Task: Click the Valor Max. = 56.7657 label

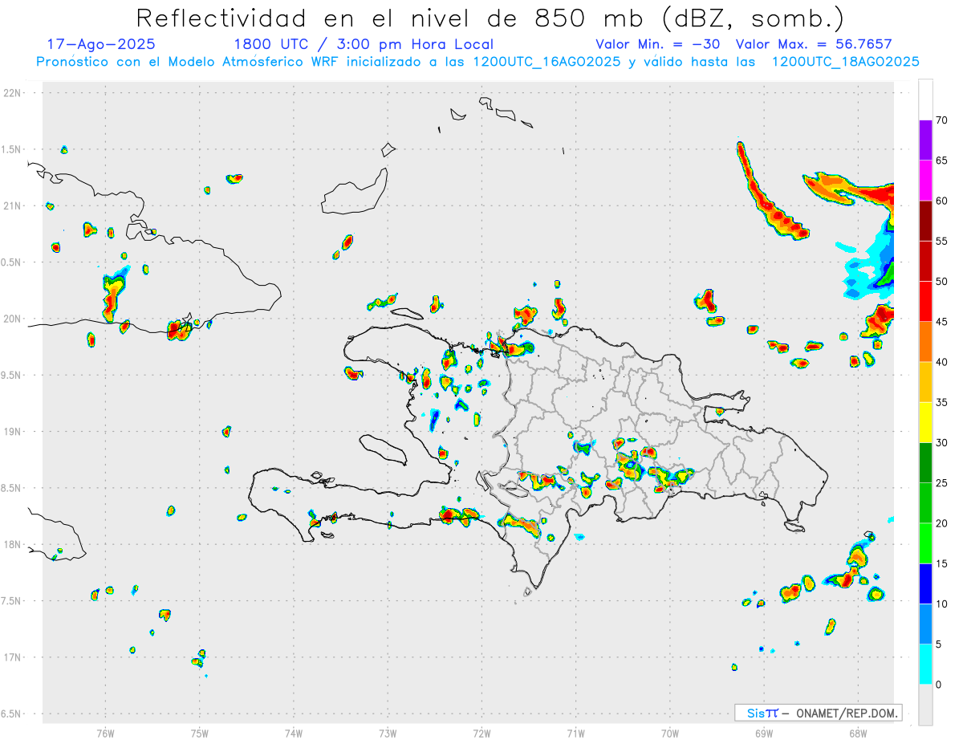Action: [814, 44]
